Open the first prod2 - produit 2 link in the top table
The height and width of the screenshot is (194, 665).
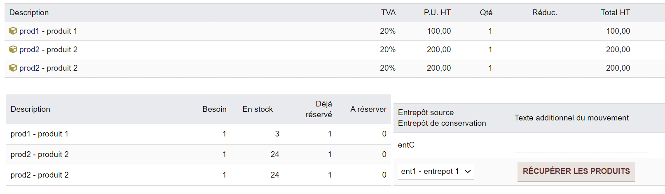coord(48,50)
